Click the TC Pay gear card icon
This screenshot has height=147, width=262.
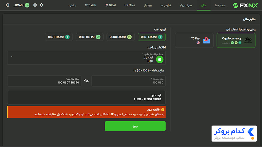[207, 40]
